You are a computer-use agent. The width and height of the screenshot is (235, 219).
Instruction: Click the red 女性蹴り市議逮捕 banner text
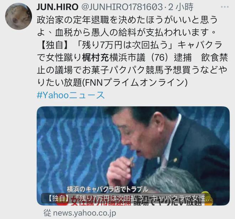[101, 201]
